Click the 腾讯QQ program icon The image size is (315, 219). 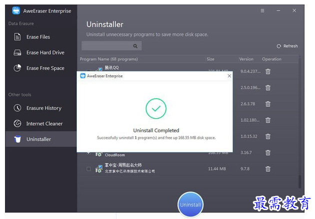99,69
